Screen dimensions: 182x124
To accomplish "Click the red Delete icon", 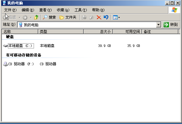I will pyautogui.click(x=99, y=17).
